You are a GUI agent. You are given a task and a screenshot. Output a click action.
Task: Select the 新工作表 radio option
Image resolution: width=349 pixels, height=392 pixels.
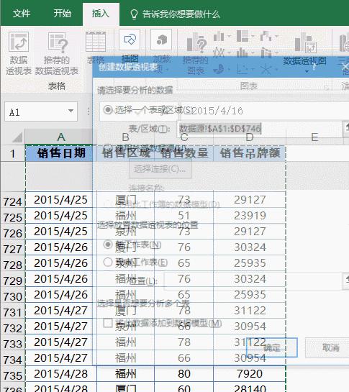click(108, 245)
